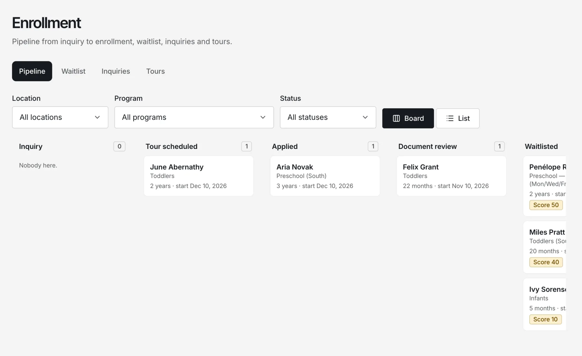Click the All programs chevron arrow
The width and height of the screenshot is (582, 356).
[263, 117]
